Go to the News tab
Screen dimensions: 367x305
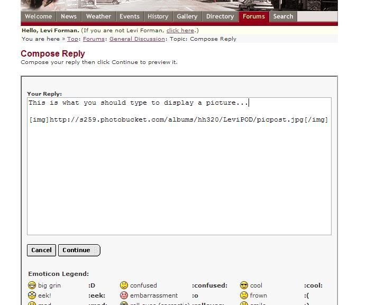pyautogui.click(x=69, y=16)
